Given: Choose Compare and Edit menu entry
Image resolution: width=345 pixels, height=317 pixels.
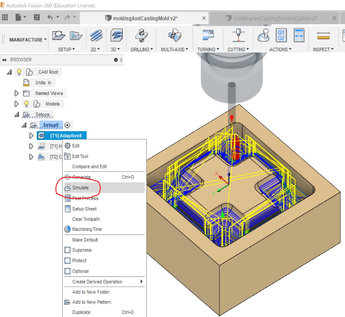Looking at the screenshot, I should (x=104, y=166).
